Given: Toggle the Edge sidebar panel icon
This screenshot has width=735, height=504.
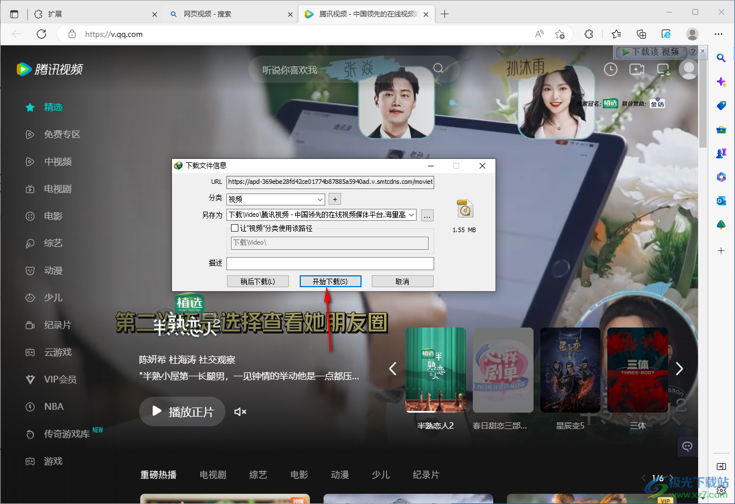Looking at the screenshot, I should (x=721, y=467).
